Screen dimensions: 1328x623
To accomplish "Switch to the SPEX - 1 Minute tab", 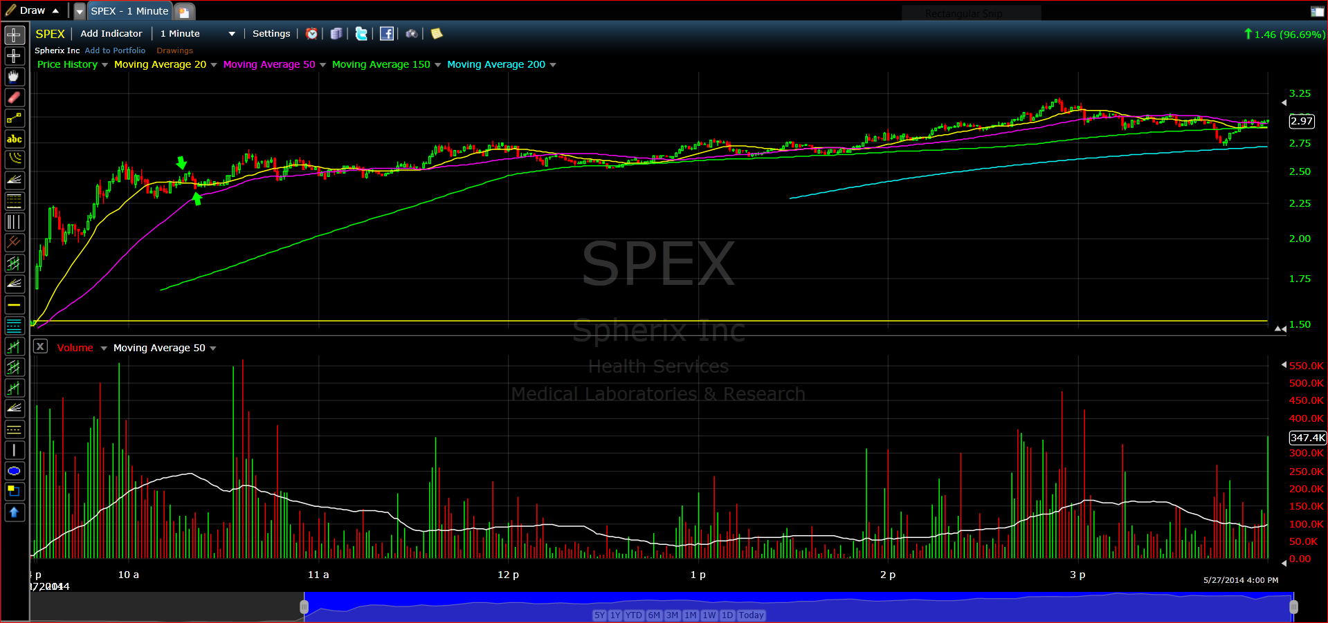I will [129, 11].
